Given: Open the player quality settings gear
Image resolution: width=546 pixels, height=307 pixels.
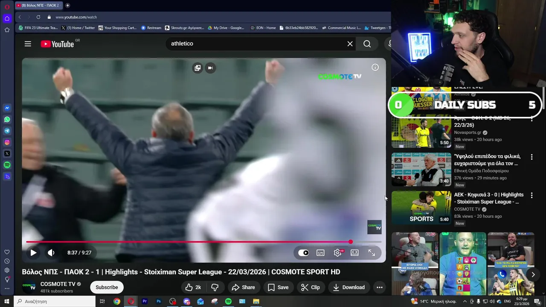Looking at the screenshot, I should (x=337, y=253).
